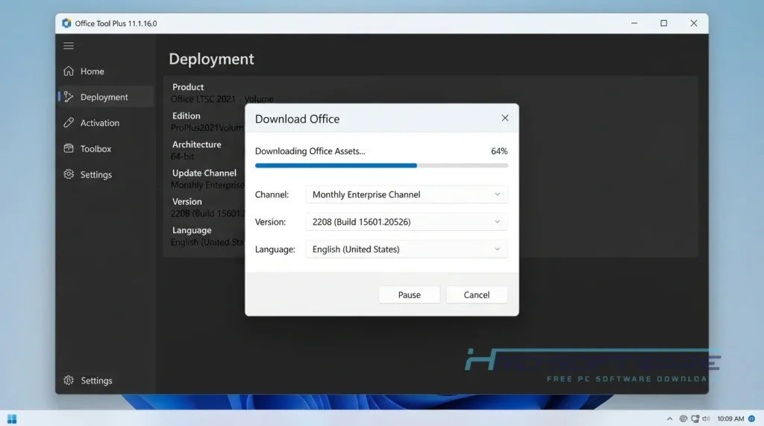The image size is (764, 426).
Task: Click 'Office LTSC 2021 - Volume' text
Action: [222, 99]
